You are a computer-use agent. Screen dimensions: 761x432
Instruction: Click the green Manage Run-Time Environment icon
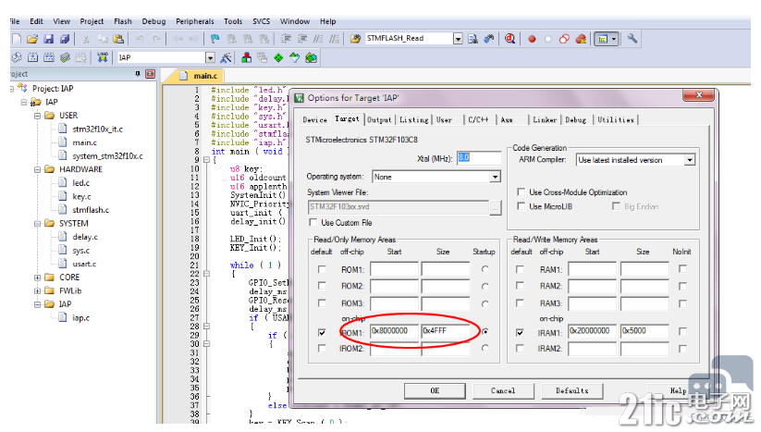[x=278, y=57]
